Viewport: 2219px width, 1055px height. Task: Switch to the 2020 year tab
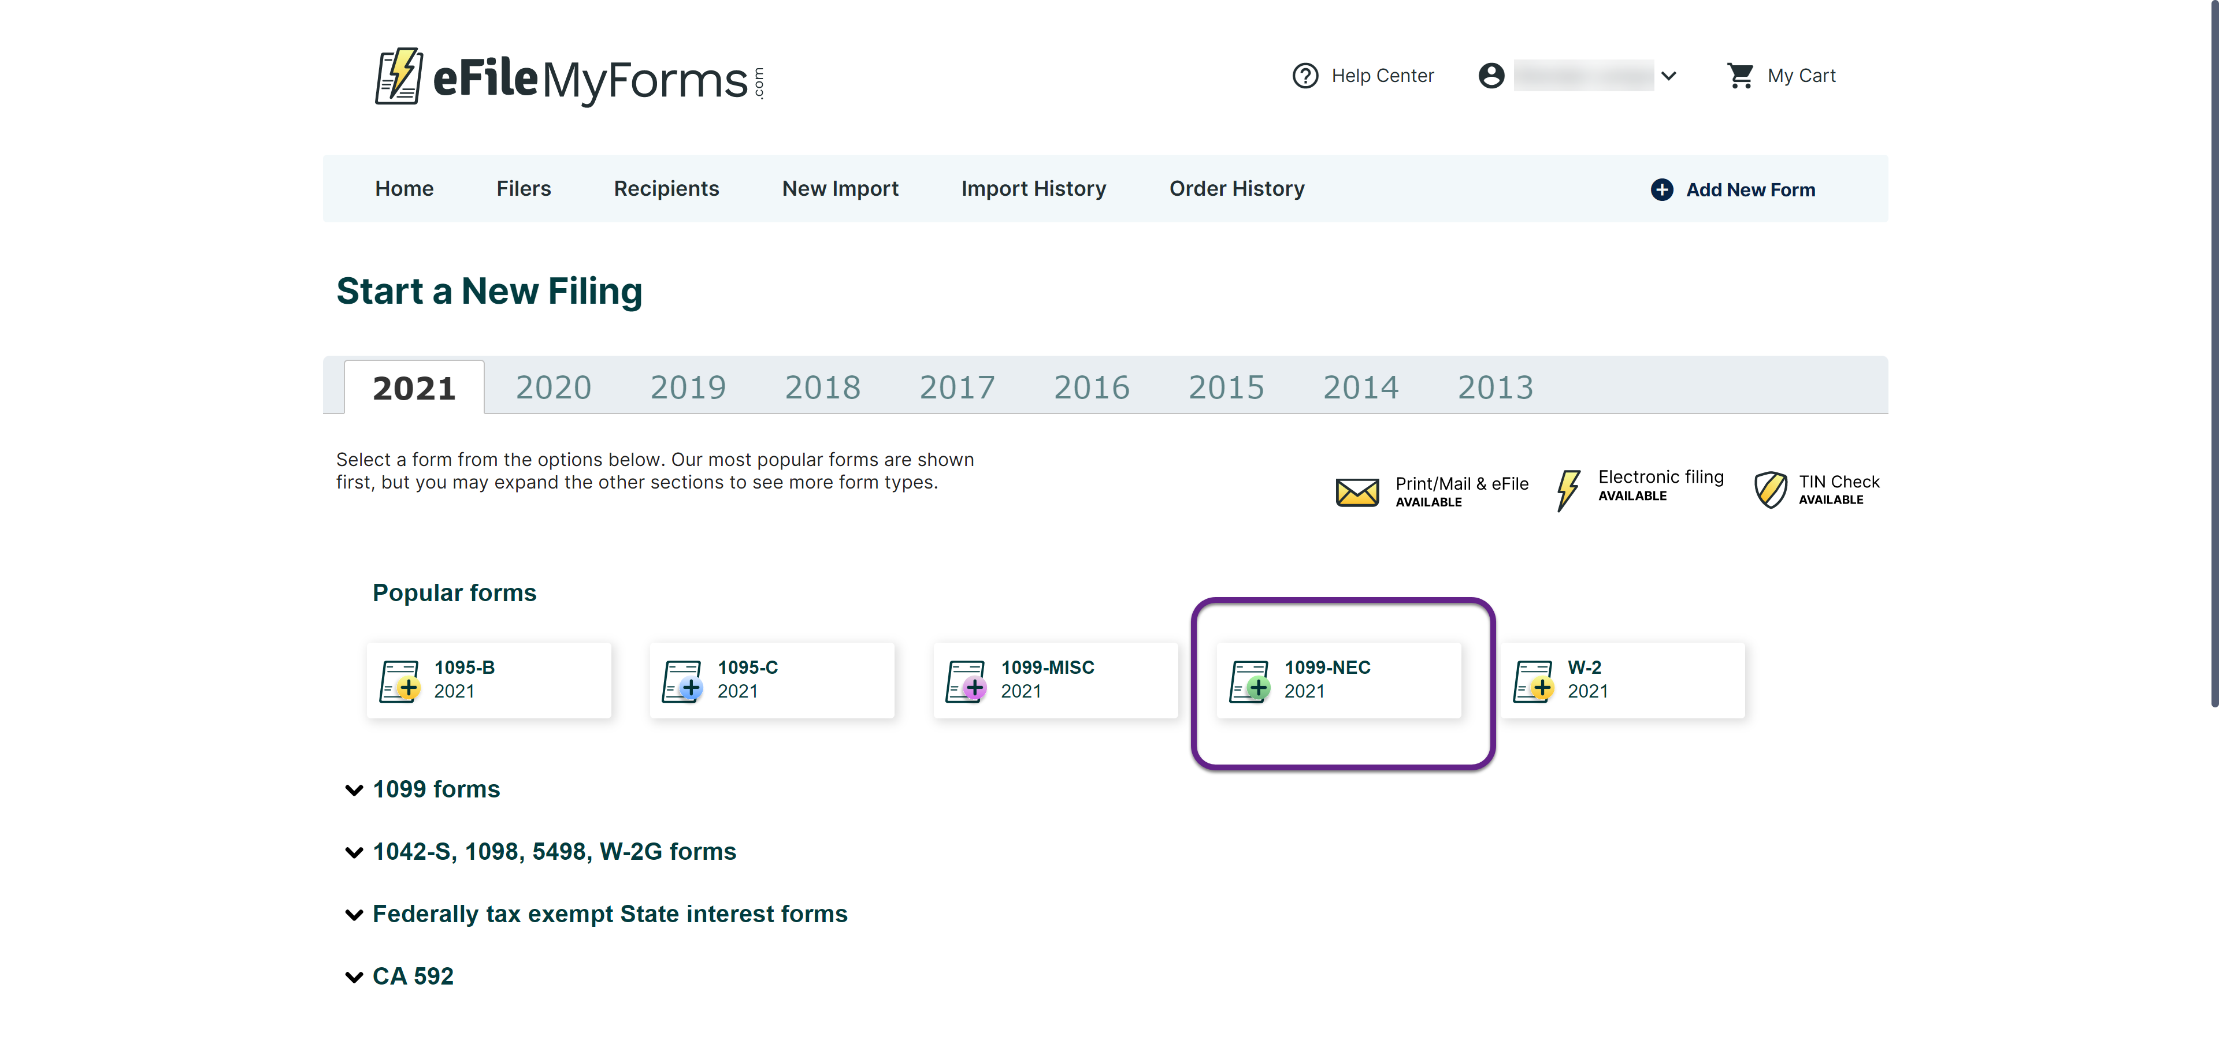tap(553, 388)
